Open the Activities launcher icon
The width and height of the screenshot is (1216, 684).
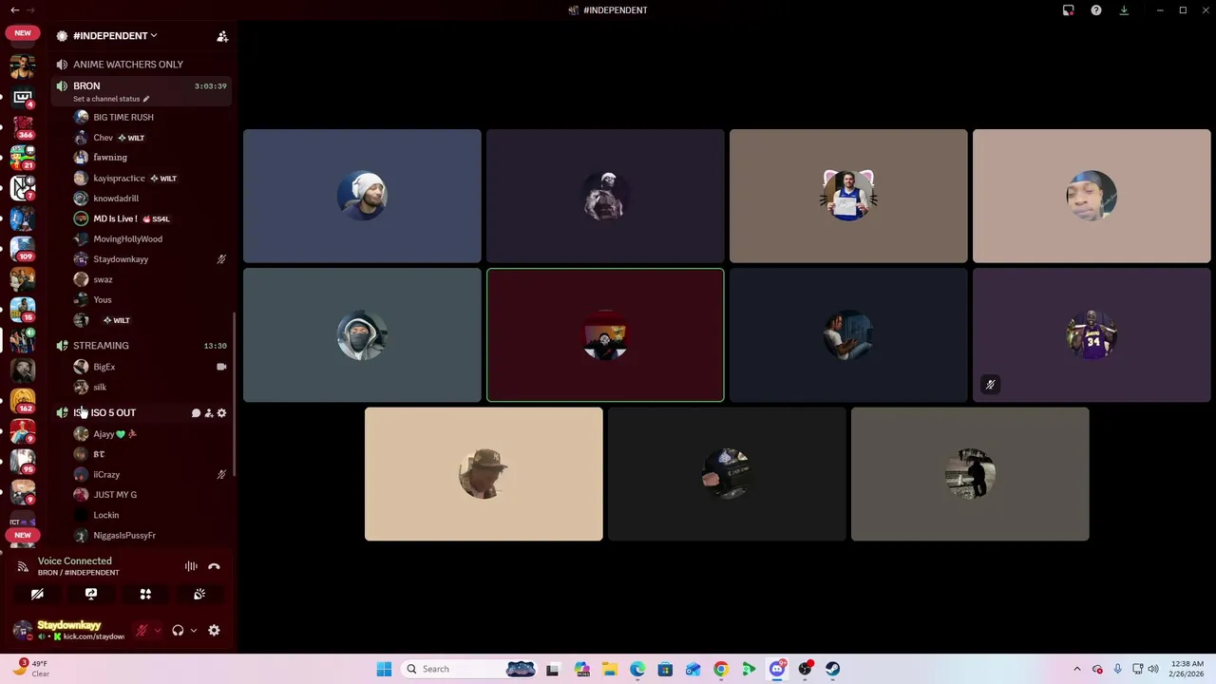(145, 594)
